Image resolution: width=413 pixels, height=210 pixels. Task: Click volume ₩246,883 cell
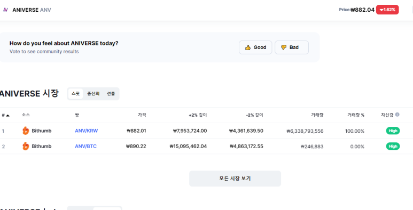[x=312, y=147]
